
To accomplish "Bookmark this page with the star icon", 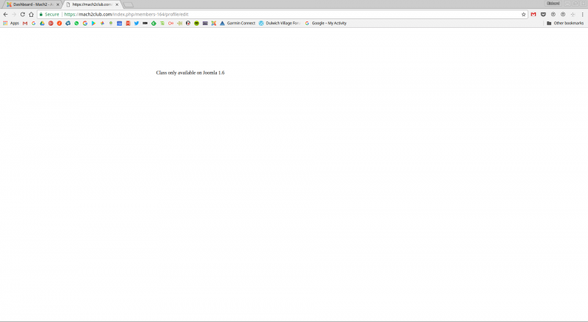I will coord(523,14).
